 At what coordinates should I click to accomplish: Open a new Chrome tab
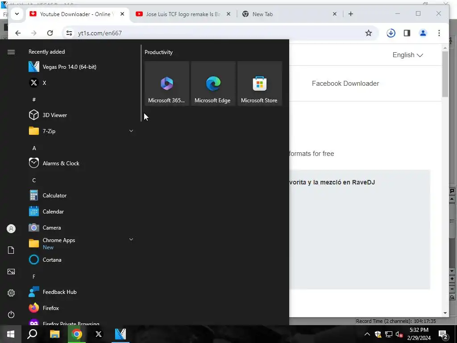coord(351,14)
